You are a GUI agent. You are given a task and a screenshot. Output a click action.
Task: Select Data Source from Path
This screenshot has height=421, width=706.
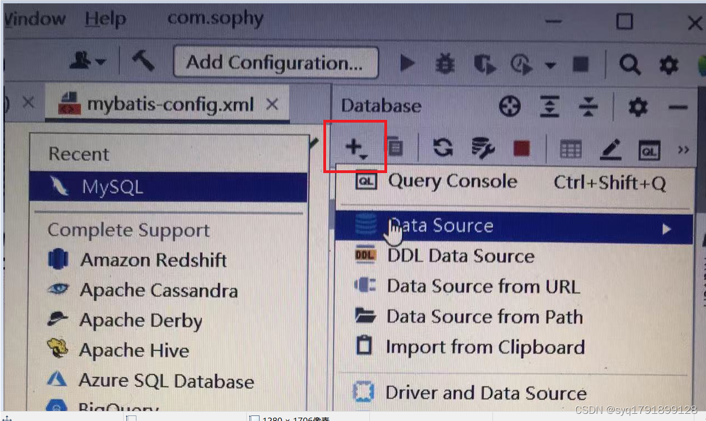coord(514,316)
